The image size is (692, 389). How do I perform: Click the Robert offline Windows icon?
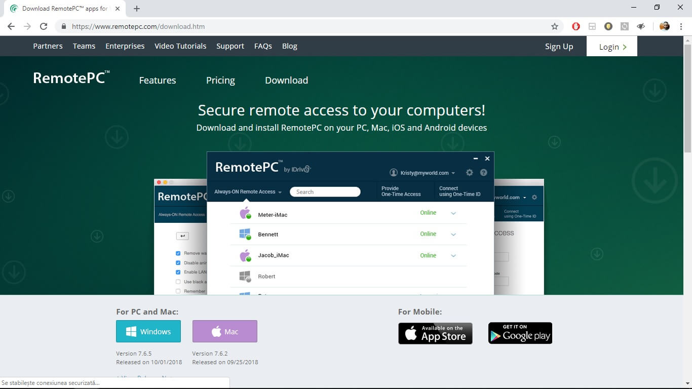pos(245,276)
